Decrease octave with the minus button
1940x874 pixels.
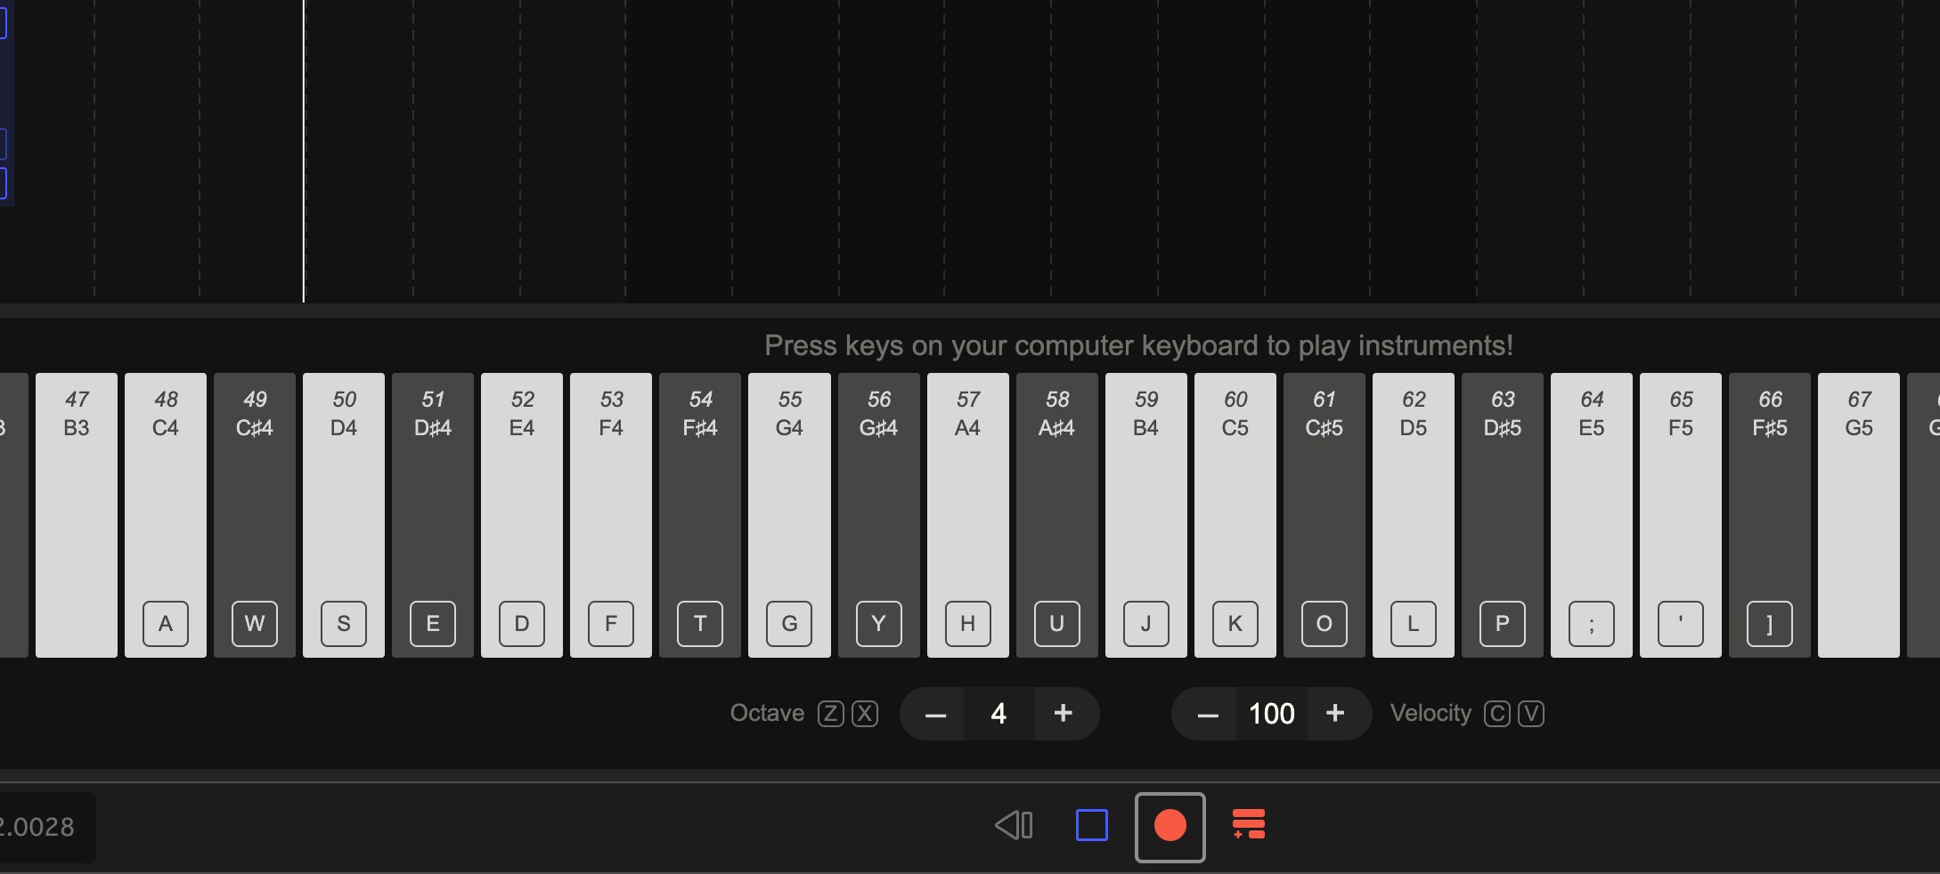pyautogui.click(x=934, y=715)
